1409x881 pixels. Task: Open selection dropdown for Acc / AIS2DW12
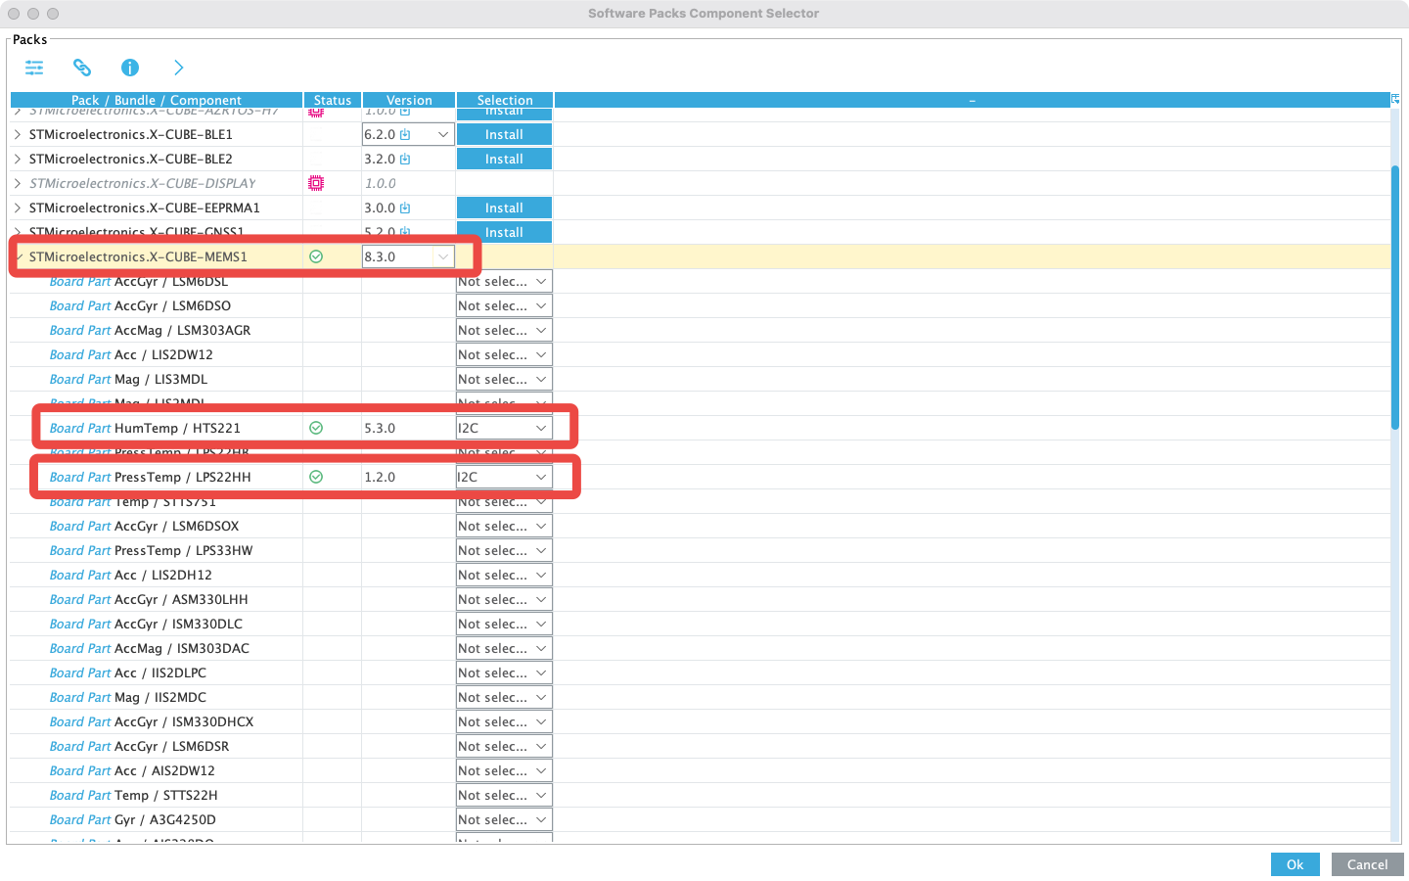pyautogui.click(x=505, y=770)
